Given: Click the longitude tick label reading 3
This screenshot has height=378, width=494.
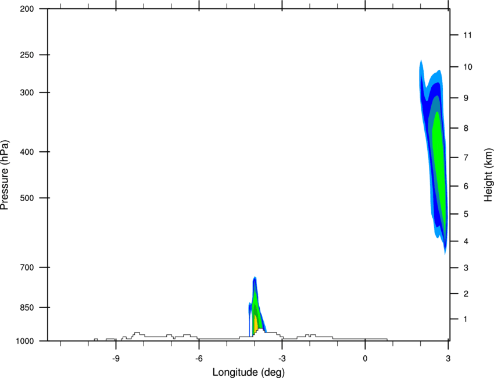Looking at the screenshot, I should tap(448, 358).
